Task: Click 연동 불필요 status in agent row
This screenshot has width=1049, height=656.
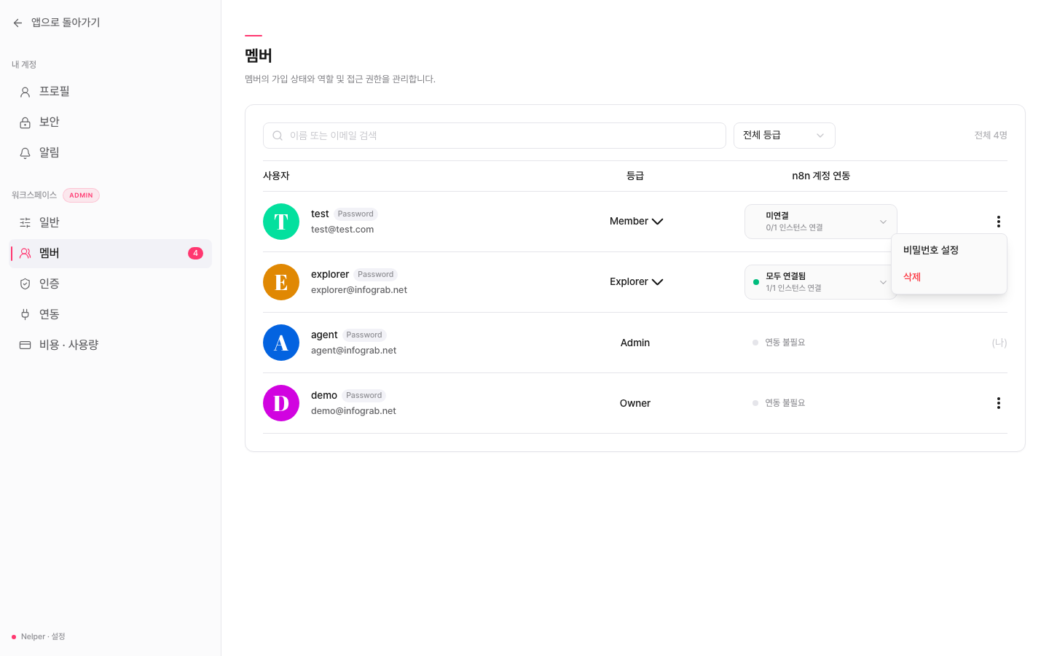Action: point(779,343)
